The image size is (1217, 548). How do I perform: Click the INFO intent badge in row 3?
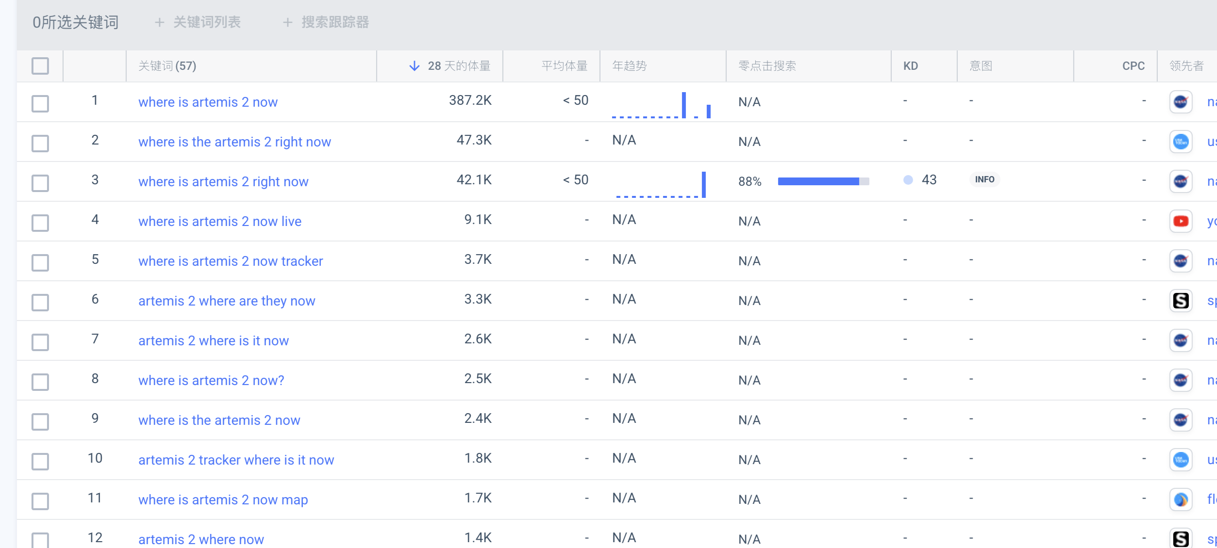(x=984, y=179)
